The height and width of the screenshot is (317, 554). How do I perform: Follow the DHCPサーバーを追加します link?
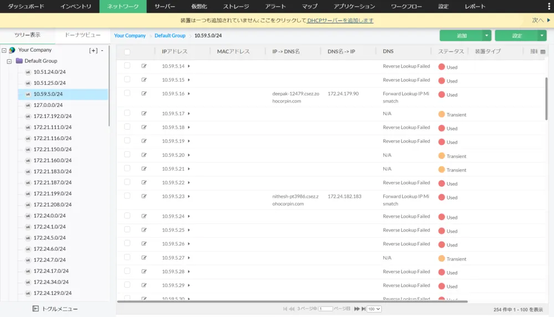(340, 20)
